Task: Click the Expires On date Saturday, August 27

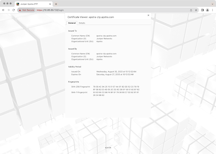Action: pyautogui.click(x=115, y=74)
